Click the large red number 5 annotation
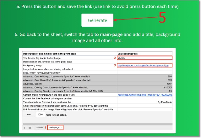The image size is (201, 138). [x=162, y=18]
